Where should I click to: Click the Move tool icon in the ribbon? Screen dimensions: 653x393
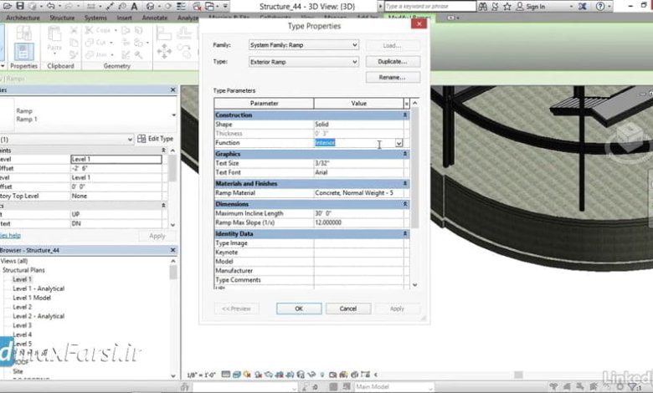[x=164, y=51]
